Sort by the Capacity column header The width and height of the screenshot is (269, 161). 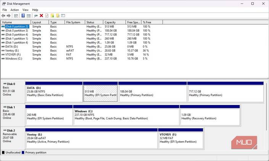point(114,22)
